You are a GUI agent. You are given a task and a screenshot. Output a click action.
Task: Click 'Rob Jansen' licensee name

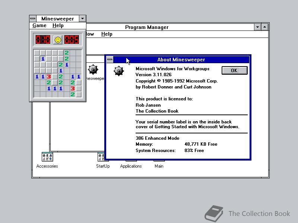click(x=148, y=105)
